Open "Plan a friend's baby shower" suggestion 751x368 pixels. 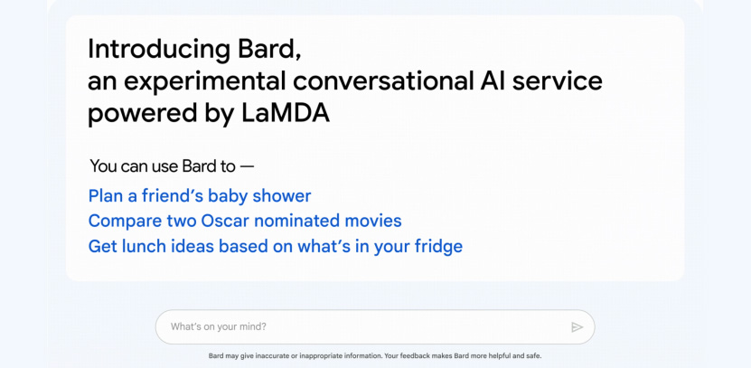200,196
